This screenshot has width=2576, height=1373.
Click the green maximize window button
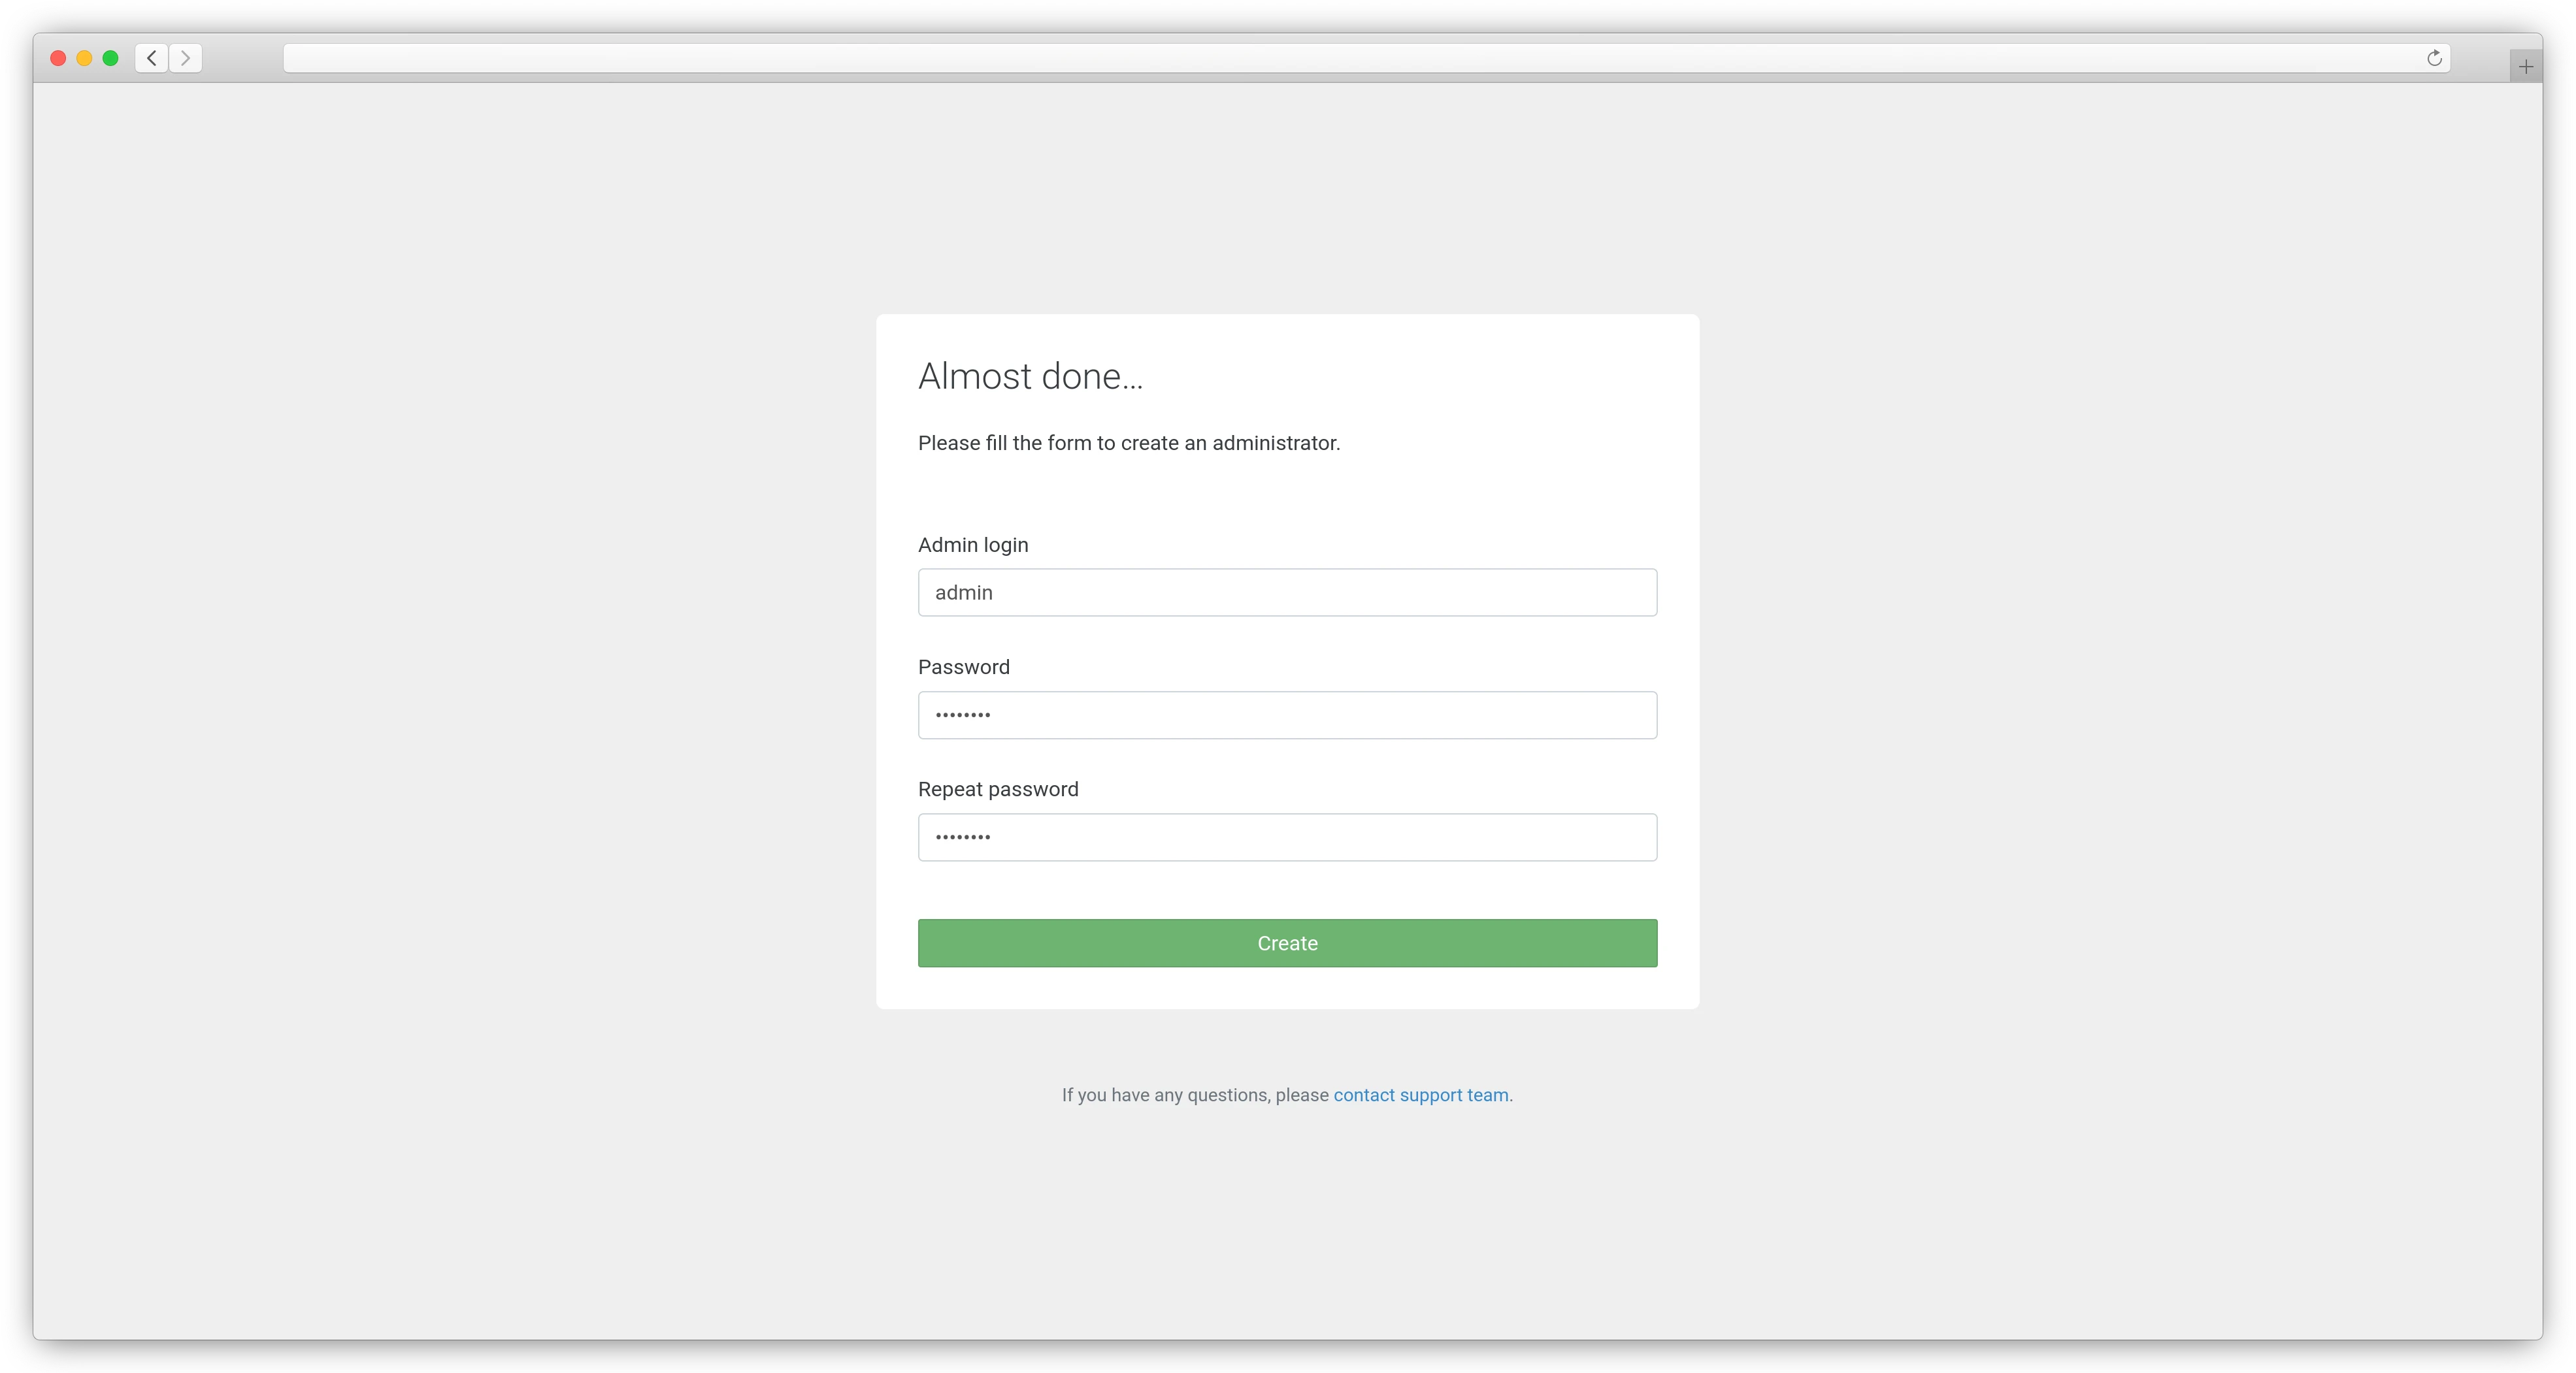point(111,58)
